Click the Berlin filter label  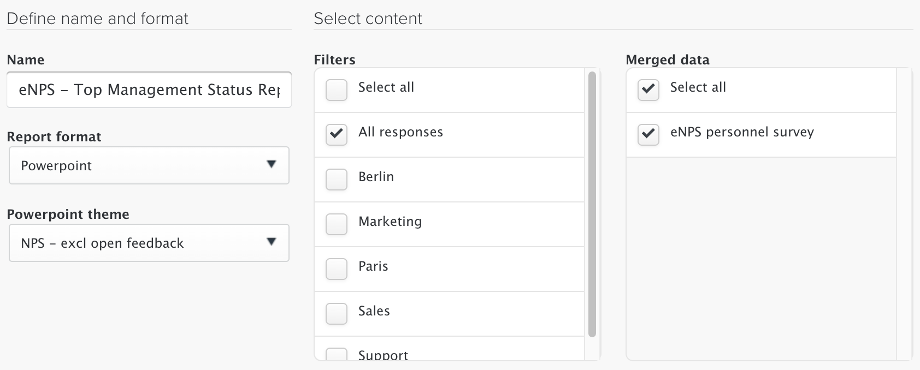[x=376, y=177]
